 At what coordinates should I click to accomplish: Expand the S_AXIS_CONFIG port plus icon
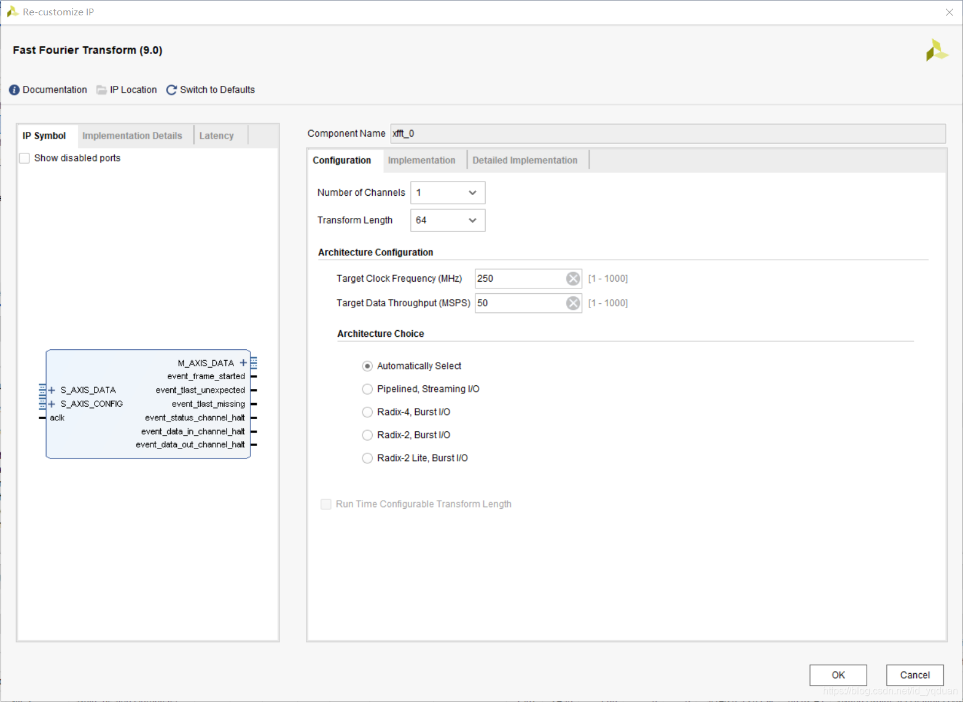pyautogui.click(x=52, y=404)
